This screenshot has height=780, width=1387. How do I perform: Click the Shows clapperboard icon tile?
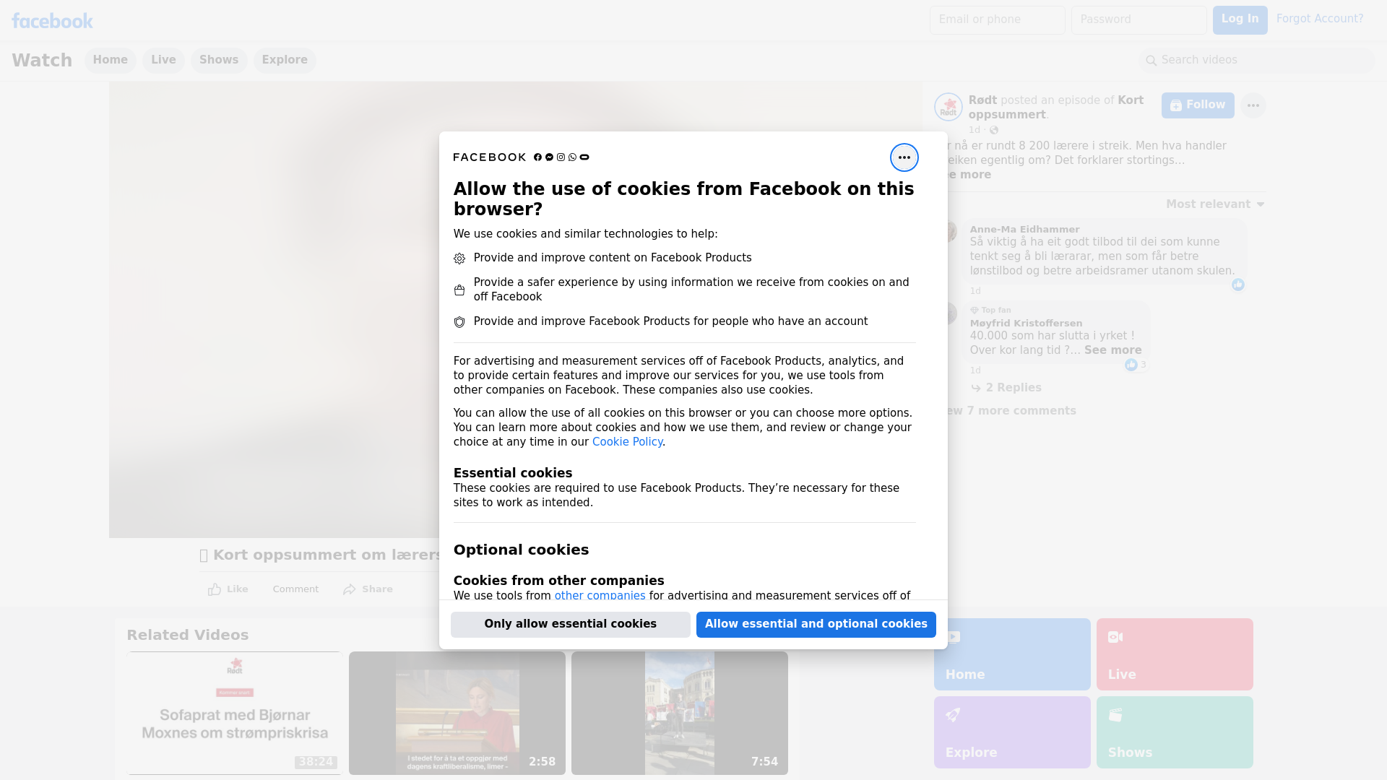(x=1175, y=732)
